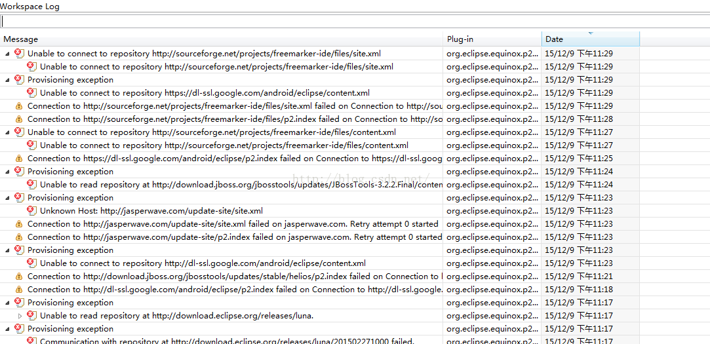Click error icon of http dl-ssl.google.com content.xml entry
This screenshot has height=344, width=710.
tap(31, 263)
